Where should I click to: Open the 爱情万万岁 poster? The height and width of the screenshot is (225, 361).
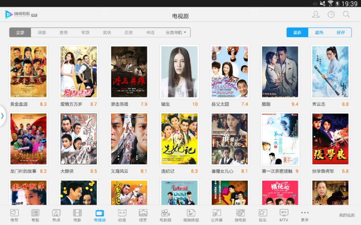tap(79, 72)
